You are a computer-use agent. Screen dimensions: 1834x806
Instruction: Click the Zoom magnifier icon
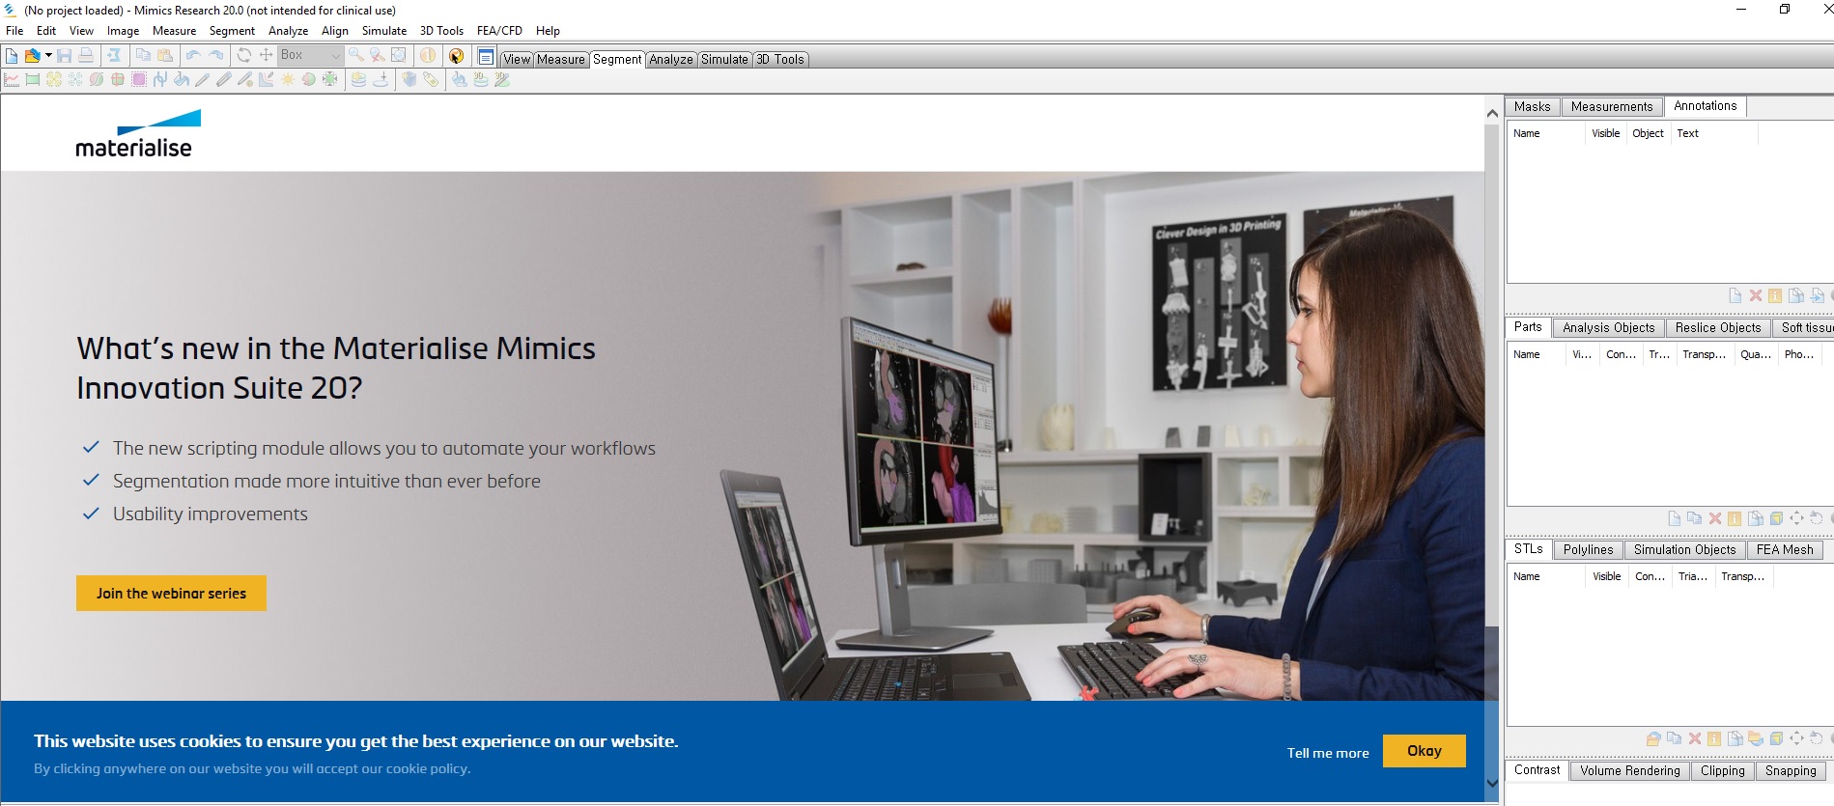click(x=356, y=56)
